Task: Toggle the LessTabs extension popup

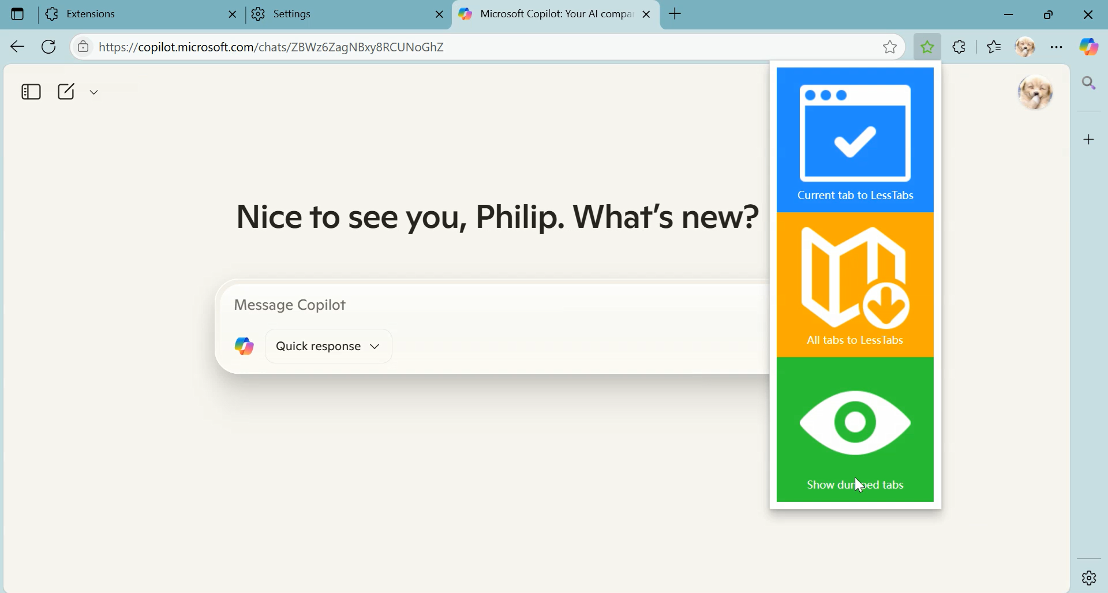Action: click(x=927, y=47)
